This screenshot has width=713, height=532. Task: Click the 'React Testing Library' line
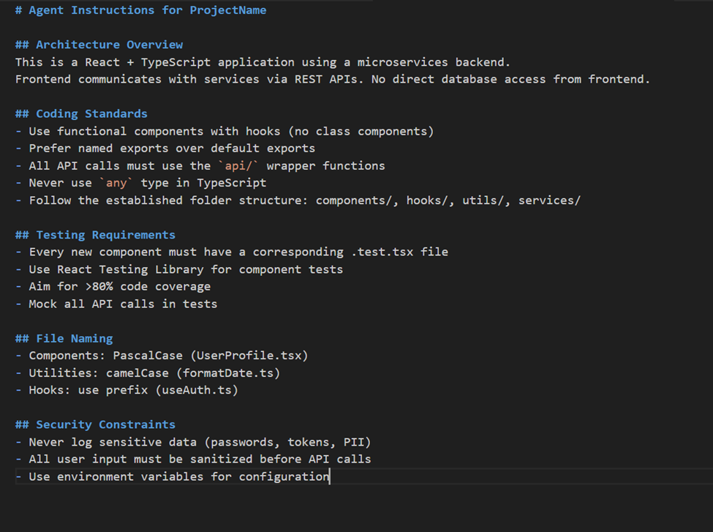click(179, 269)
